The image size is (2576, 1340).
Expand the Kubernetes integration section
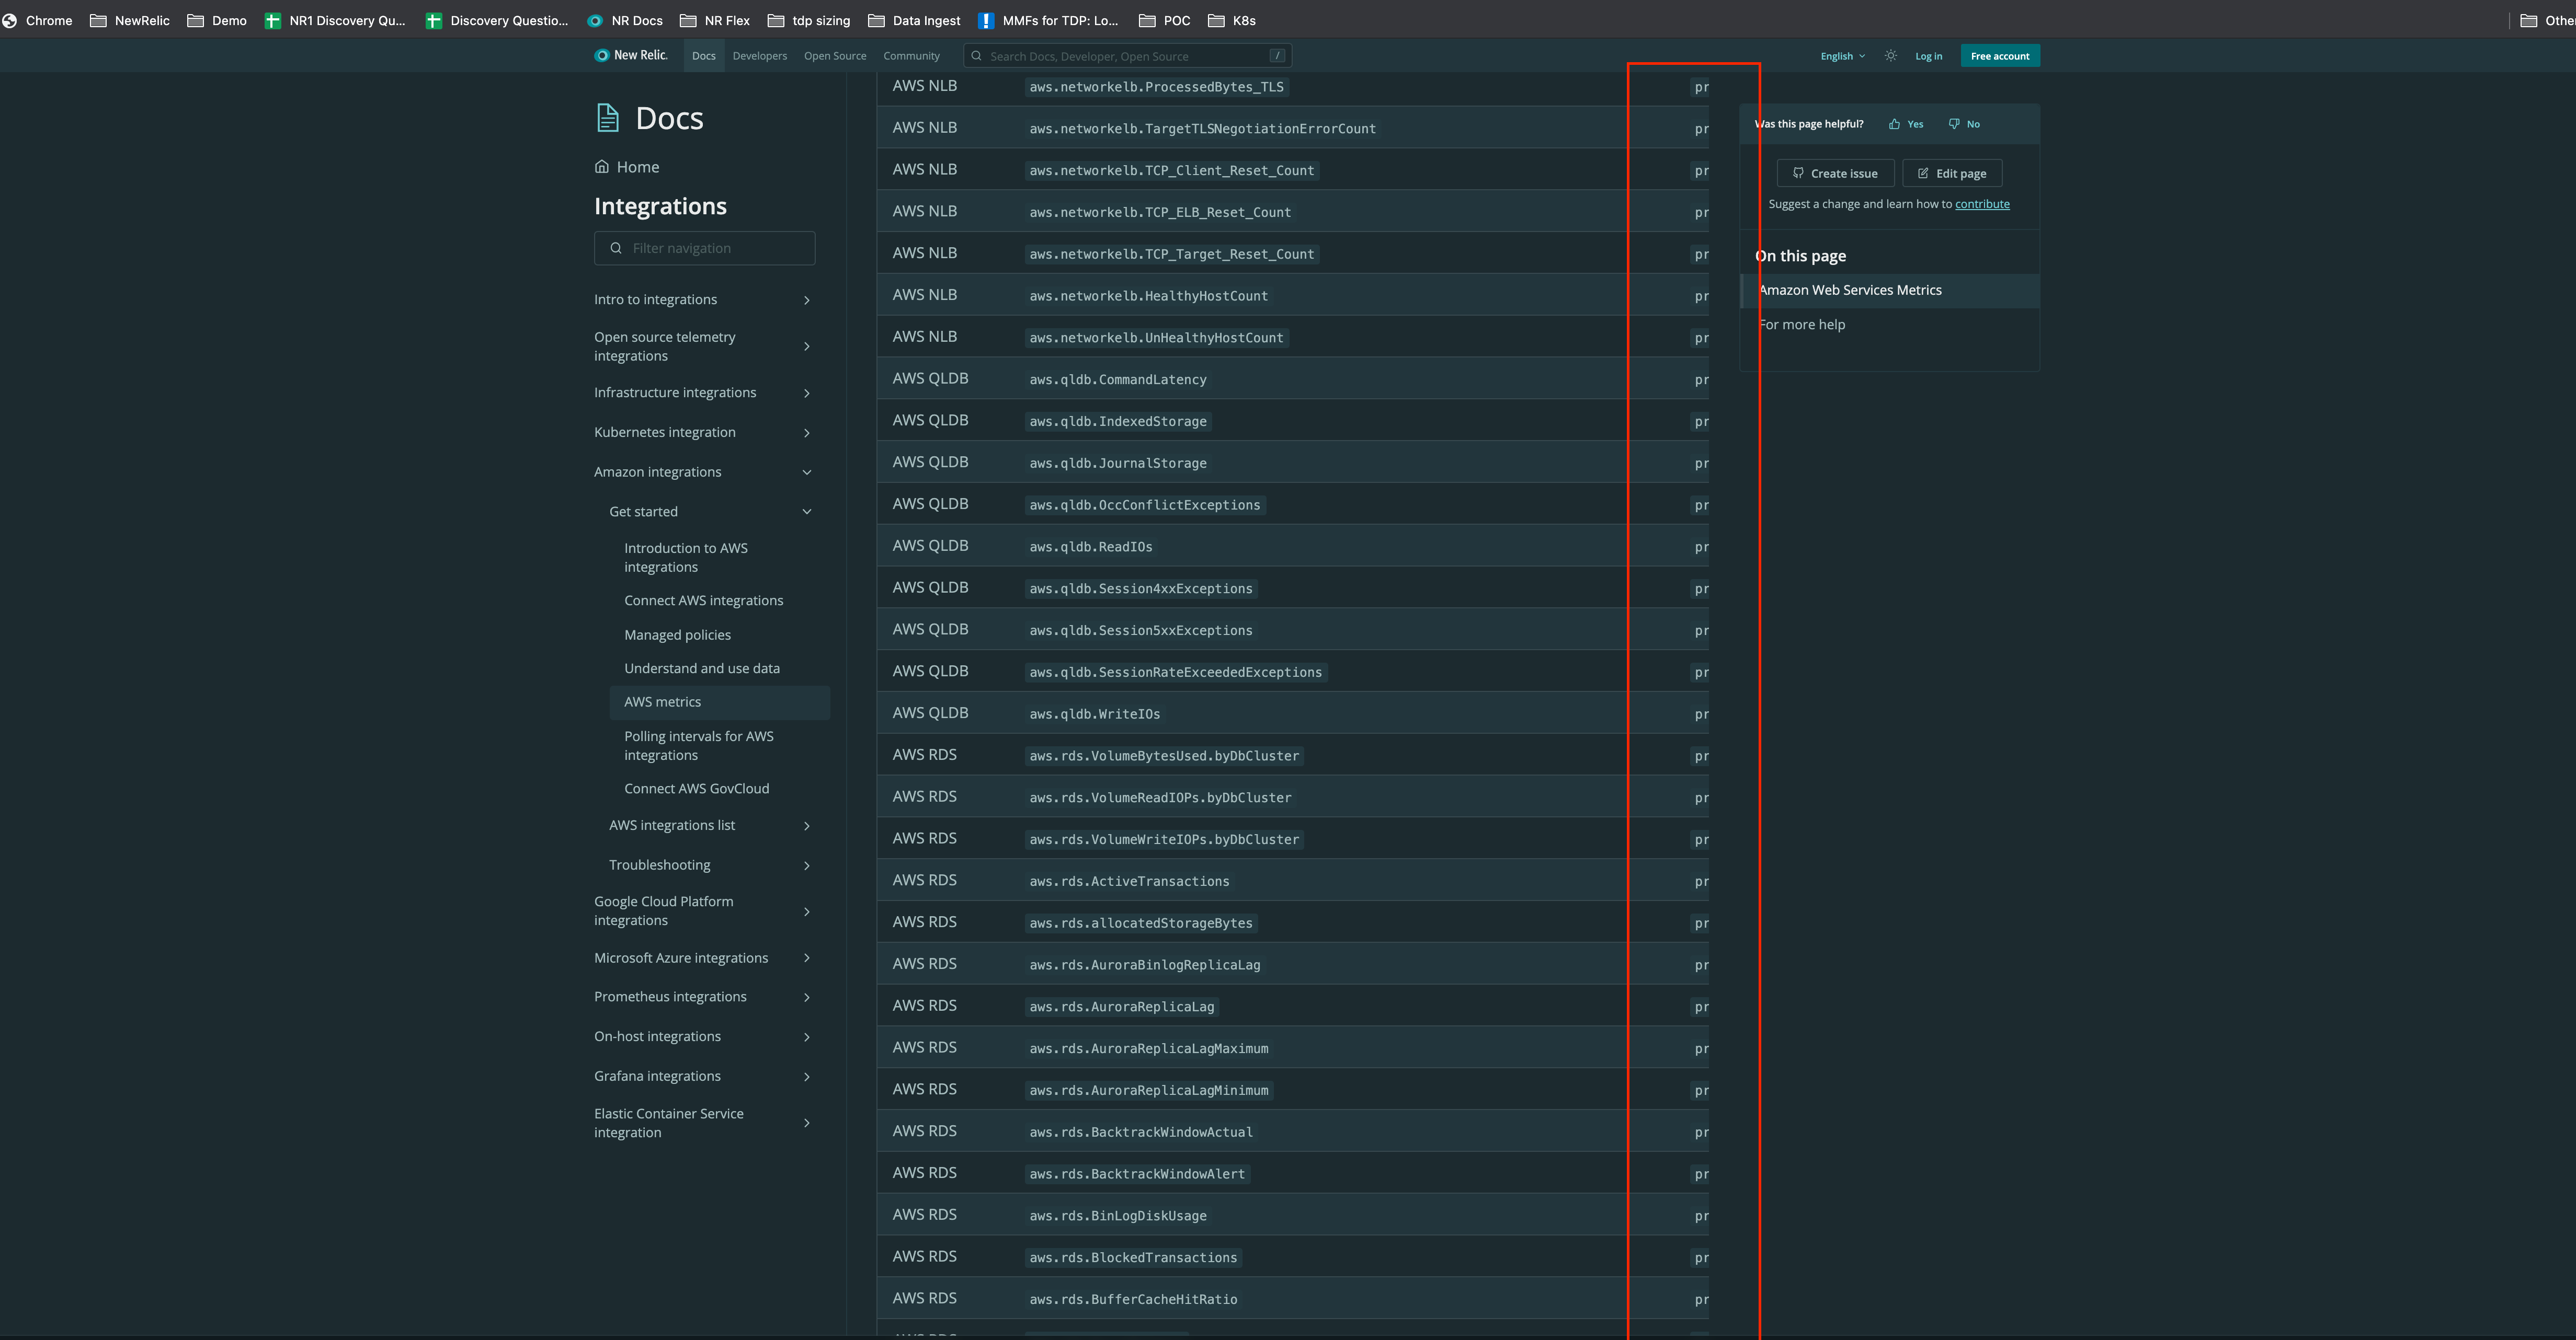[x=807, y=433]
